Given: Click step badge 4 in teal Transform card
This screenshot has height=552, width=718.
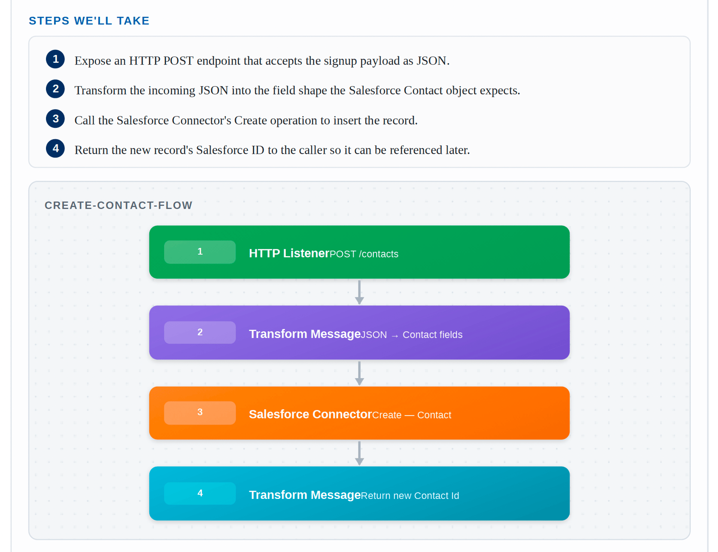Looking at the screenshot, I should tap(200, 493).
